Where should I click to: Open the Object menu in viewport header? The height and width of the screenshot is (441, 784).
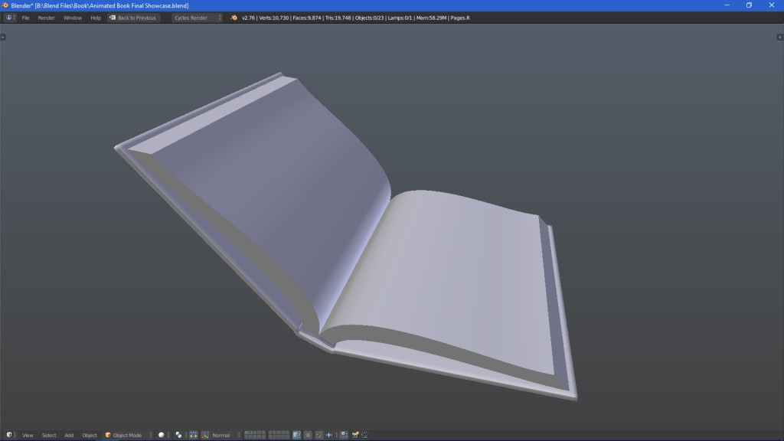(89, 435)
